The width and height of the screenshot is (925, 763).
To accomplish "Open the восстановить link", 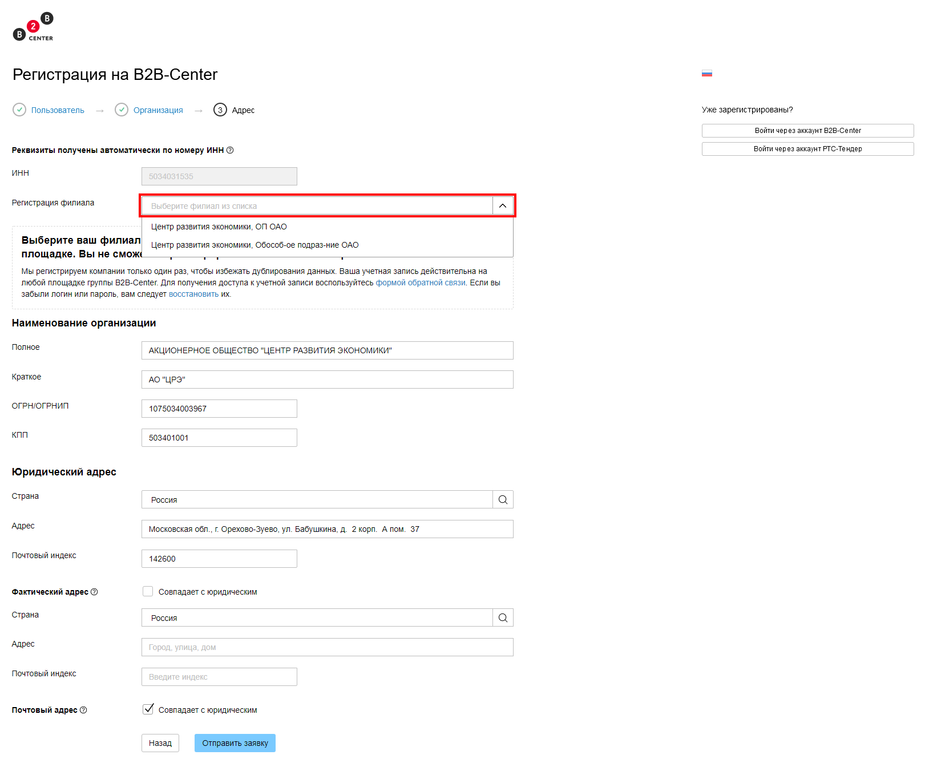I will 193,294.
